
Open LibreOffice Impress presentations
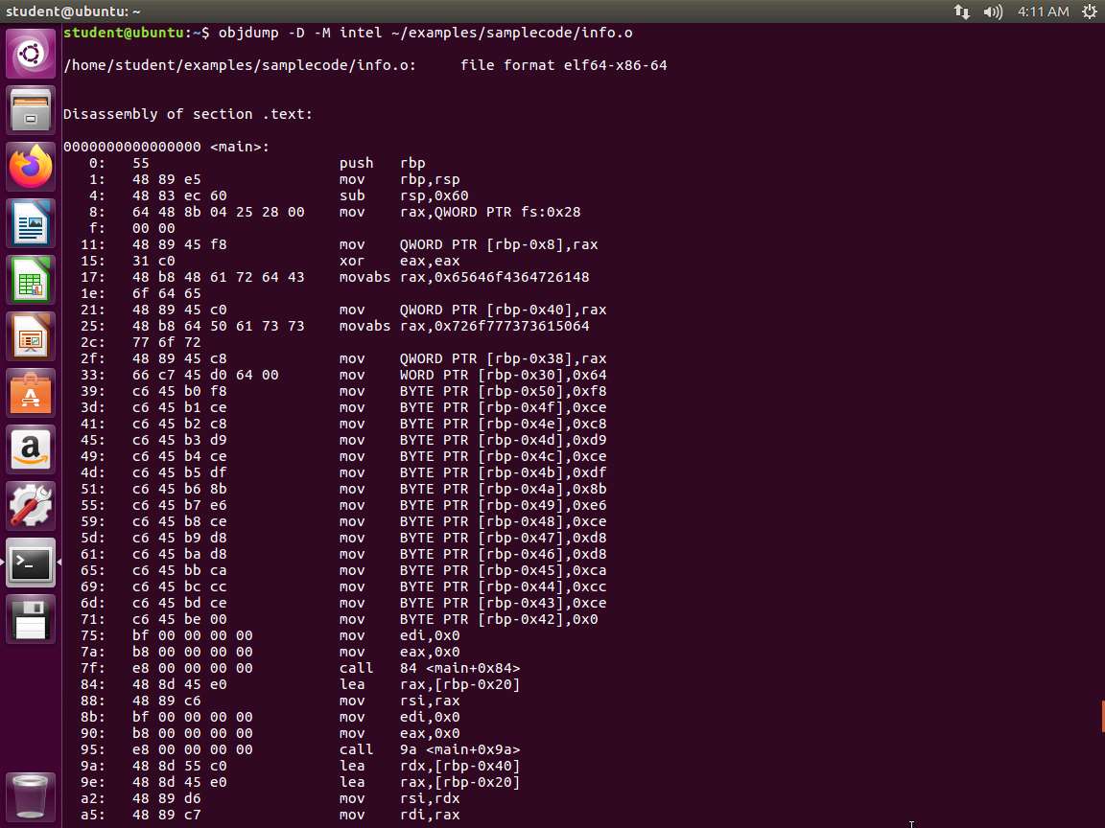tap(31, 336)
